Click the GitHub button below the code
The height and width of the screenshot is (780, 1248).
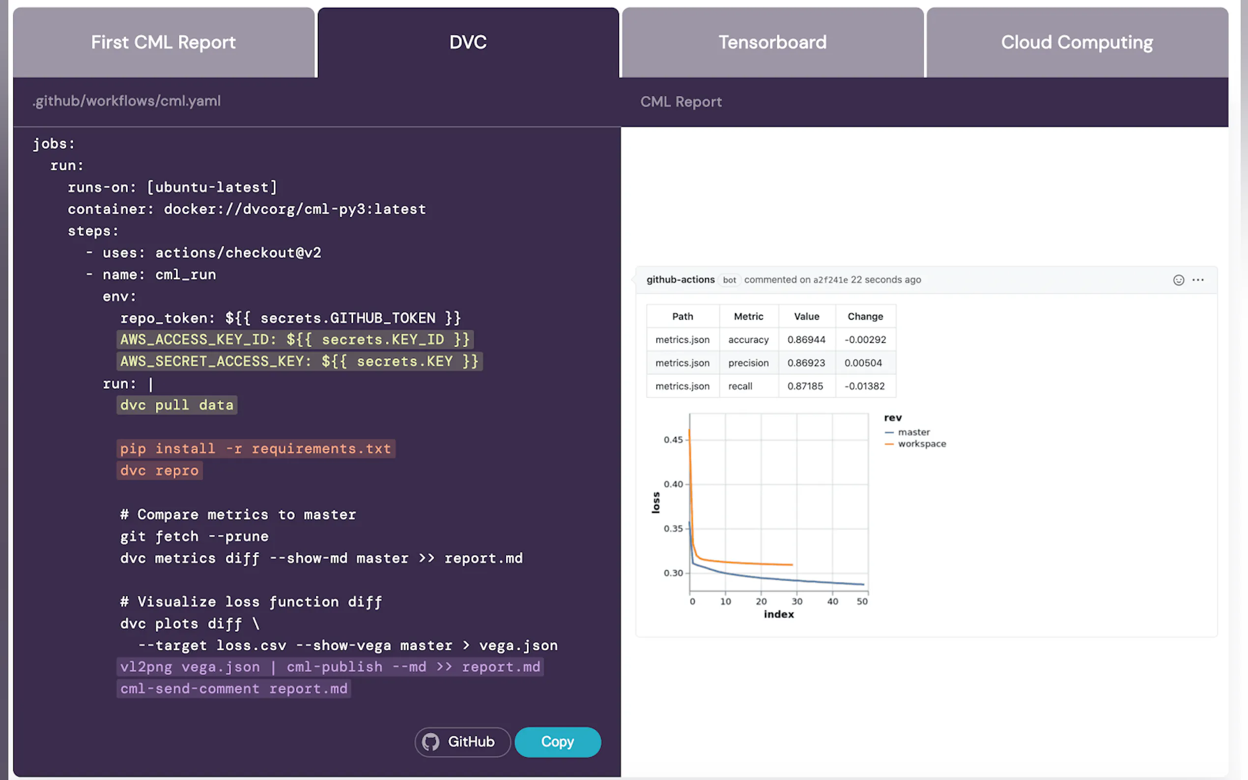pos(462,742)
